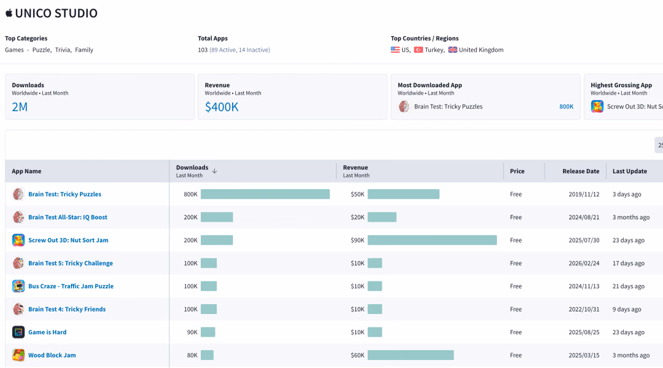663x368 pixels.
Task: Click the 2026/02/24 release date cell
Action: tap(584, 263)
